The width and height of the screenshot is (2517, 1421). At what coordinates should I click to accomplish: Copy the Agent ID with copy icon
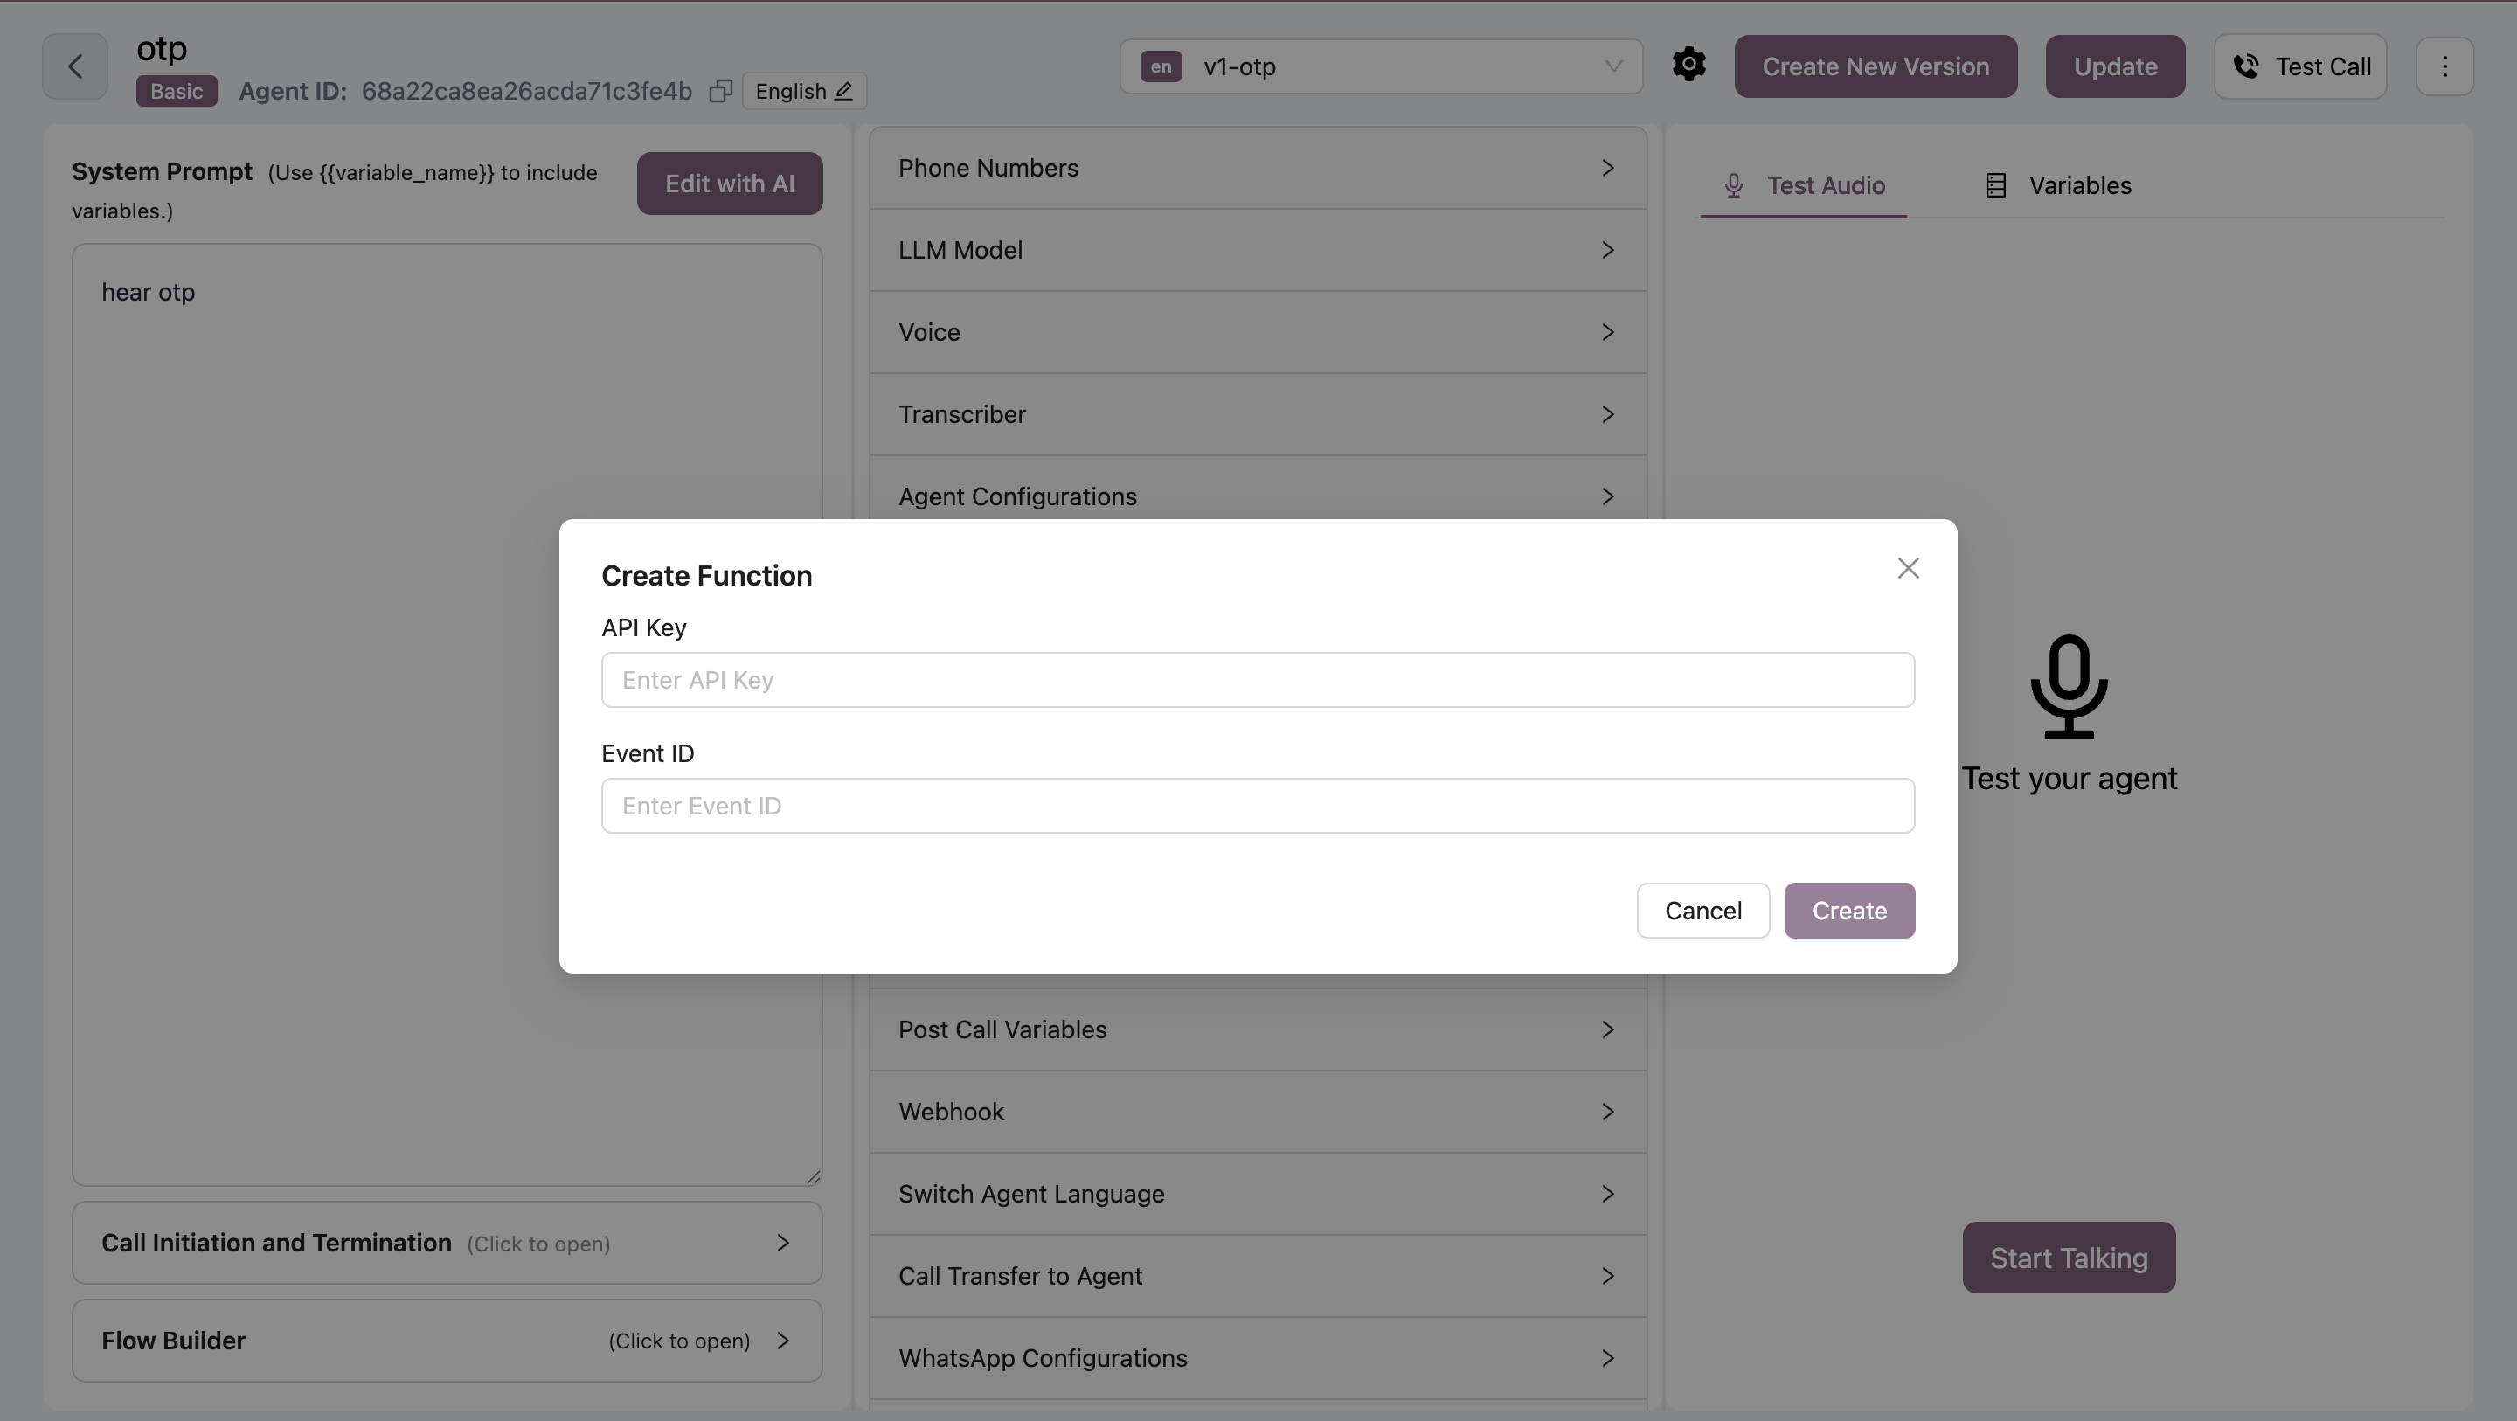(720, 91)
